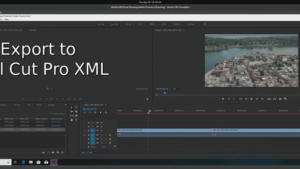Switch to Audio workspace
The image size is (300, 169).
tap(164, 24)
